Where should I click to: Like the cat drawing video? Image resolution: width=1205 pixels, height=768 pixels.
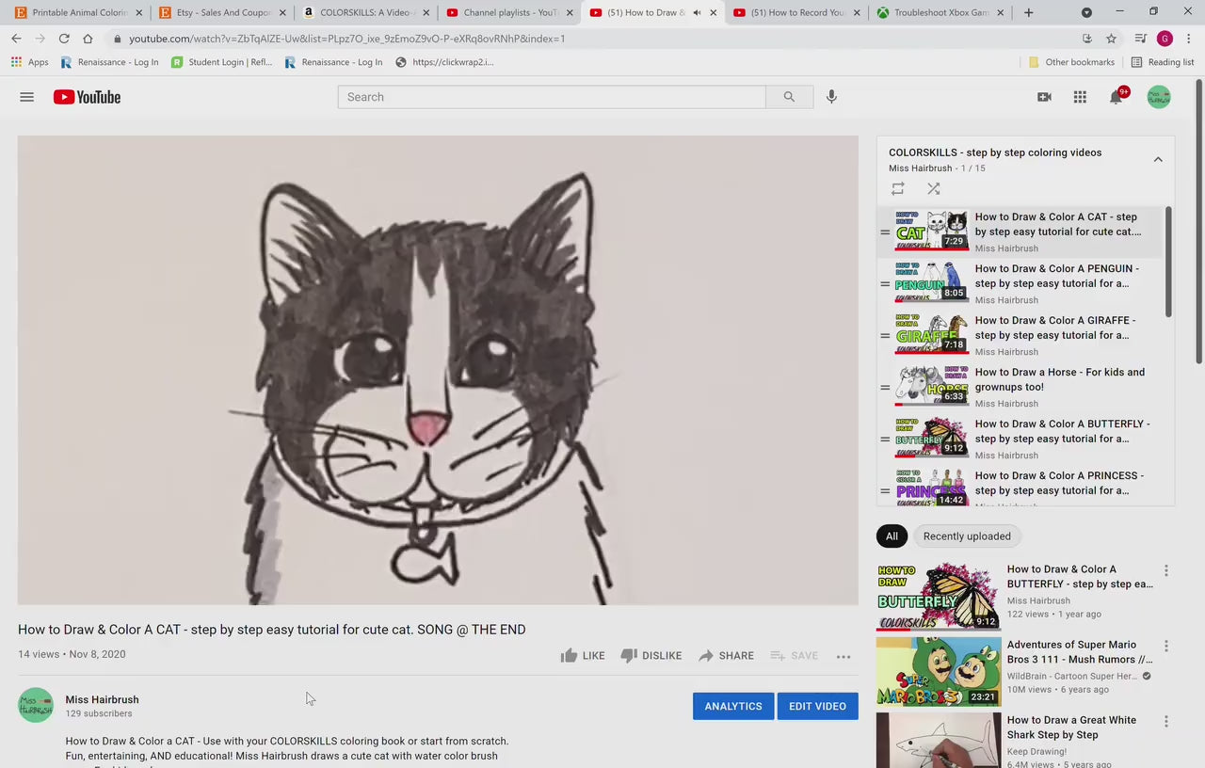pyautogui.click(x=583, y=656)
